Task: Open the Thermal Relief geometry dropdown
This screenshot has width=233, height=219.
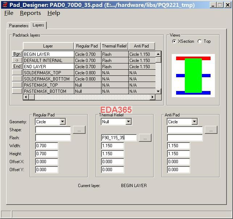Action: 129,121
